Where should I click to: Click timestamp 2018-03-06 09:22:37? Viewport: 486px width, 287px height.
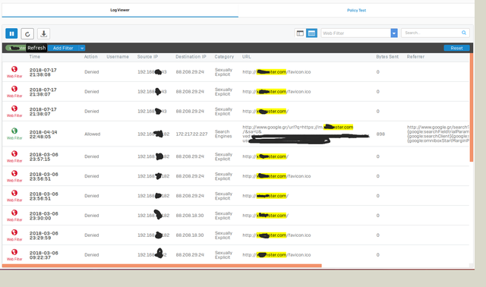pos(44,255)
